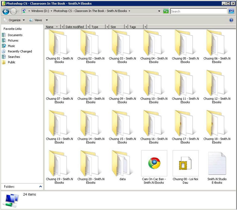Select the Chuong 15 - Smith.N Ebooks folder
This screenshot has height=210, width=237.
(122, 127)
